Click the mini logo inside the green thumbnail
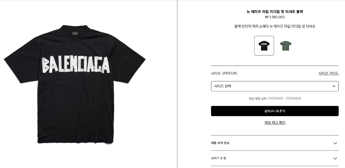The image size is (345, 168). [x=285, y=45]
